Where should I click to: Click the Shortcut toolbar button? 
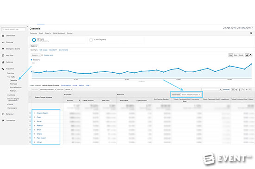(x=70, y=33)
